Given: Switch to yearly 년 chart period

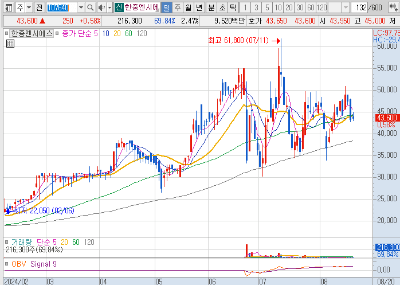Looking at the screenshot, I should tap(199, 7).
